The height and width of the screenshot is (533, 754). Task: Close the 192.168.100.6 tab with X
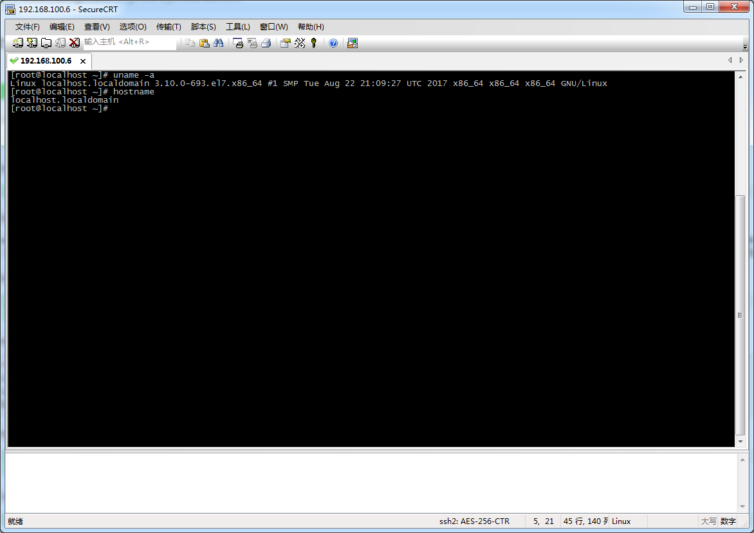[x=83, y=61]
